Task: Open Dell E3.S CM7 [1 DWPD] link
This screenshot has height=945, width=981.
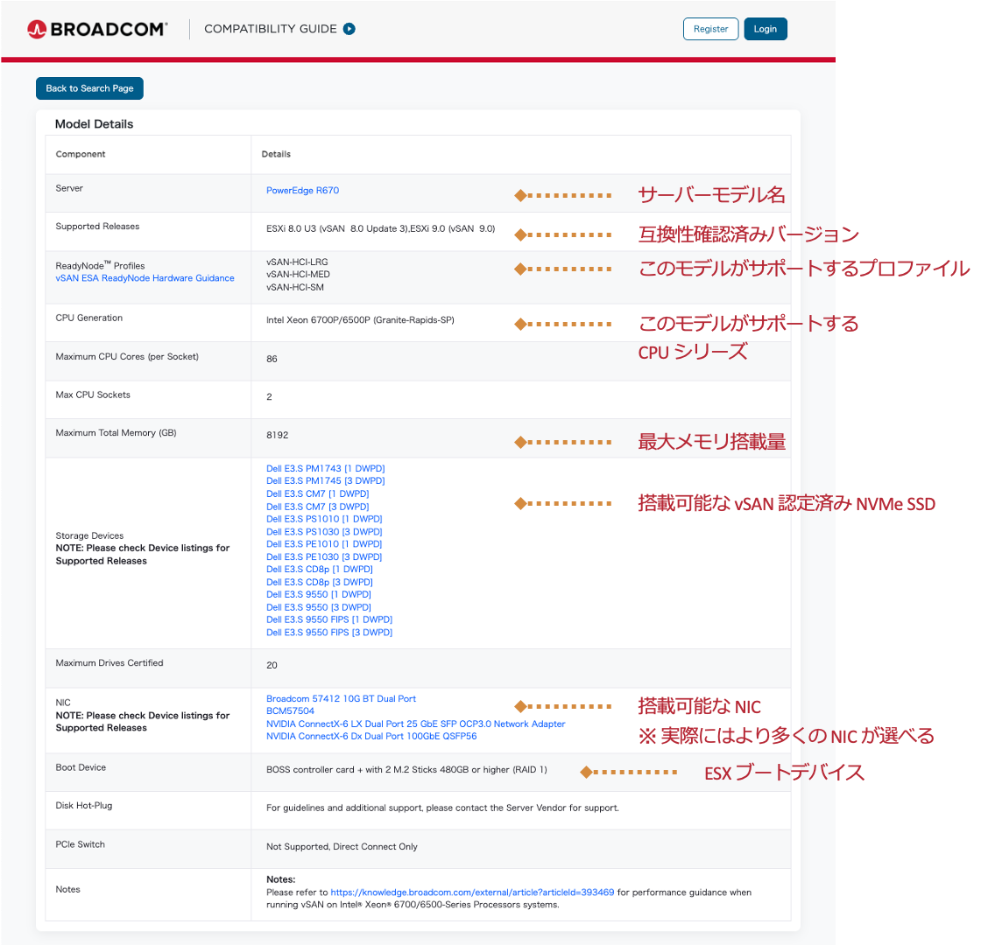Action: (317, 493)
